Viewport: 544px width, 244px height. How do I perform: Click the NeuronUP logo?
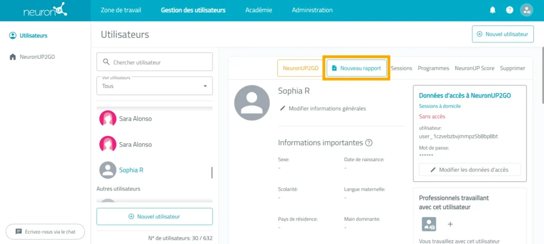point(45,10)
